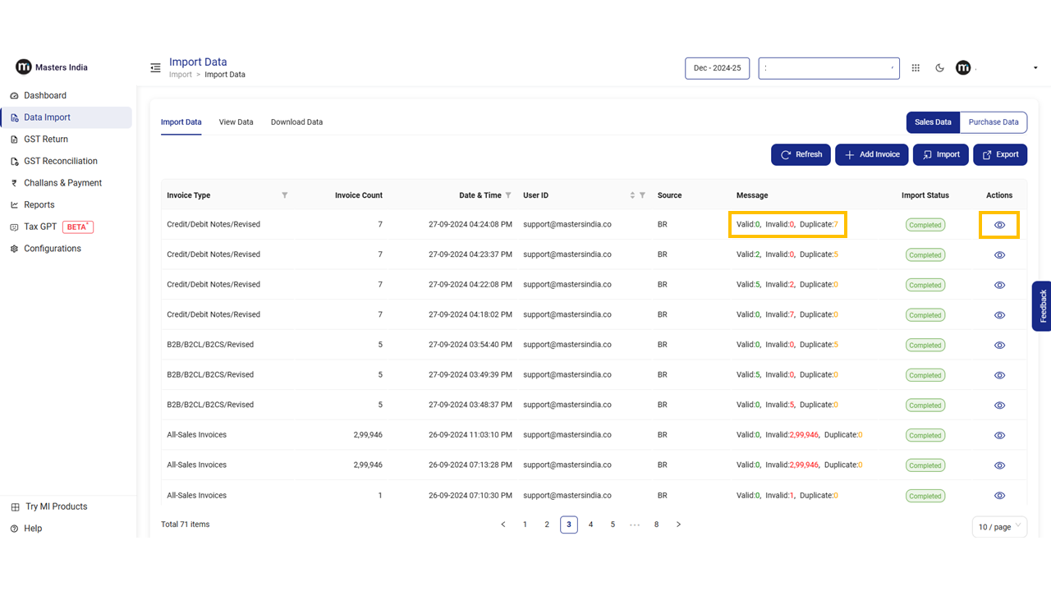The height and width of the screenshot is (591, 1051).
Task: Collapse the sidebar using the hamburger menu icon
Action: point(155,68)
